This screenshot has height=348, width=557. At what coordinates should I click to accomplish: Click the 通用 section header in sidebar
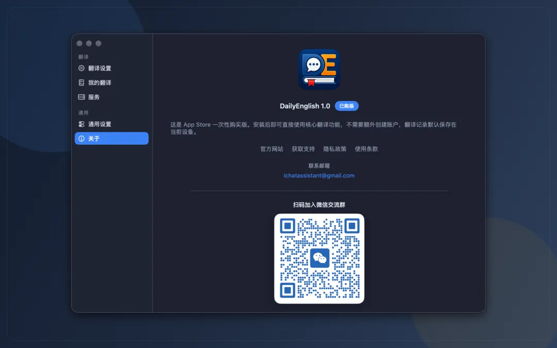pyautogui.click(x=83, y=112)
